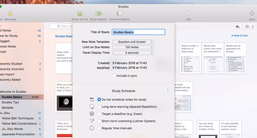Select Jiu Jitsu Words stack

pyautogui.click(x=22, y=129)
